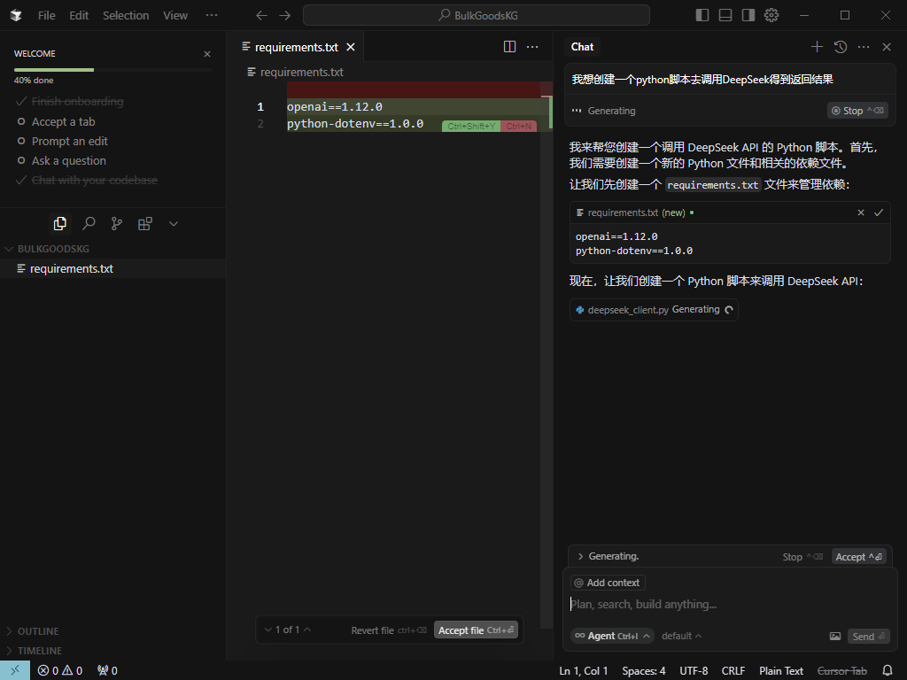The image size is (907, 680).
Task: Attach image using the picture icon
Action: tap(834, 636)
